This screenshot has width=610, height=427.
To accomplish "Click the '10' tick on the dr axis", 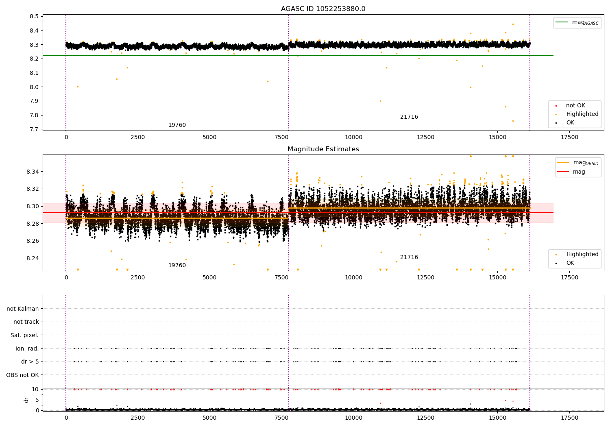I will pyautogui.click(x=35, y=389).
